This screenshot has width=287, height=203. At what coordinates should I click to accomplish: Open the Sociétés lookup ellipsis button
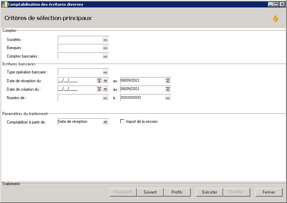pos(105,40)
